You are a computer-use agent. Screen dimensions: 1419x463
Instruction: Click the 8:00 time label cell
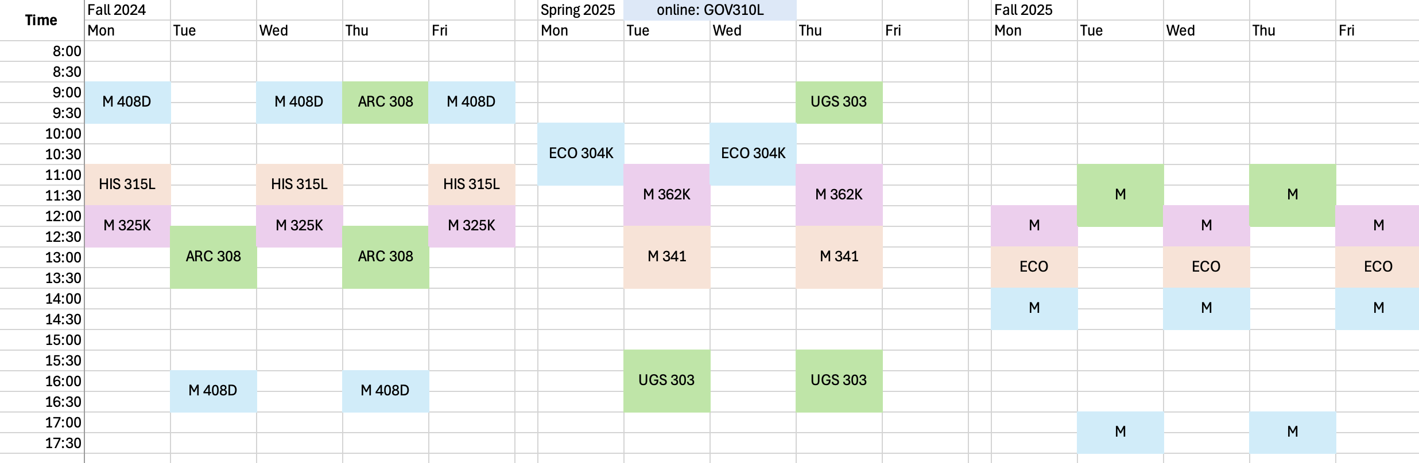click(x=67, y=51)
